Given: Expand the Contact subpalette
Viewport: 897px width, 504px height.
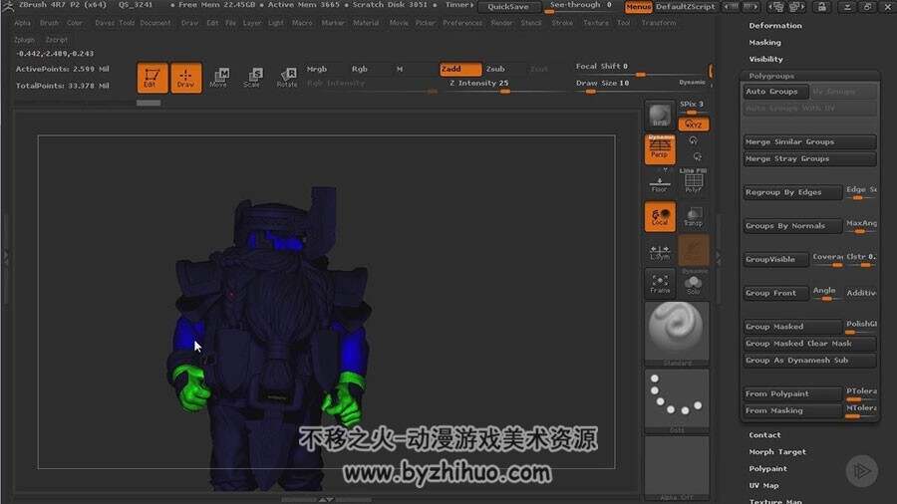Looking at the screenshot, I should [x=764, y=435].
